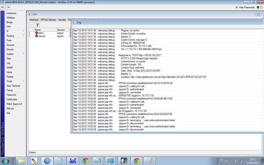
Task: Sort by the Service column header
Action: (x=63, y=30)
